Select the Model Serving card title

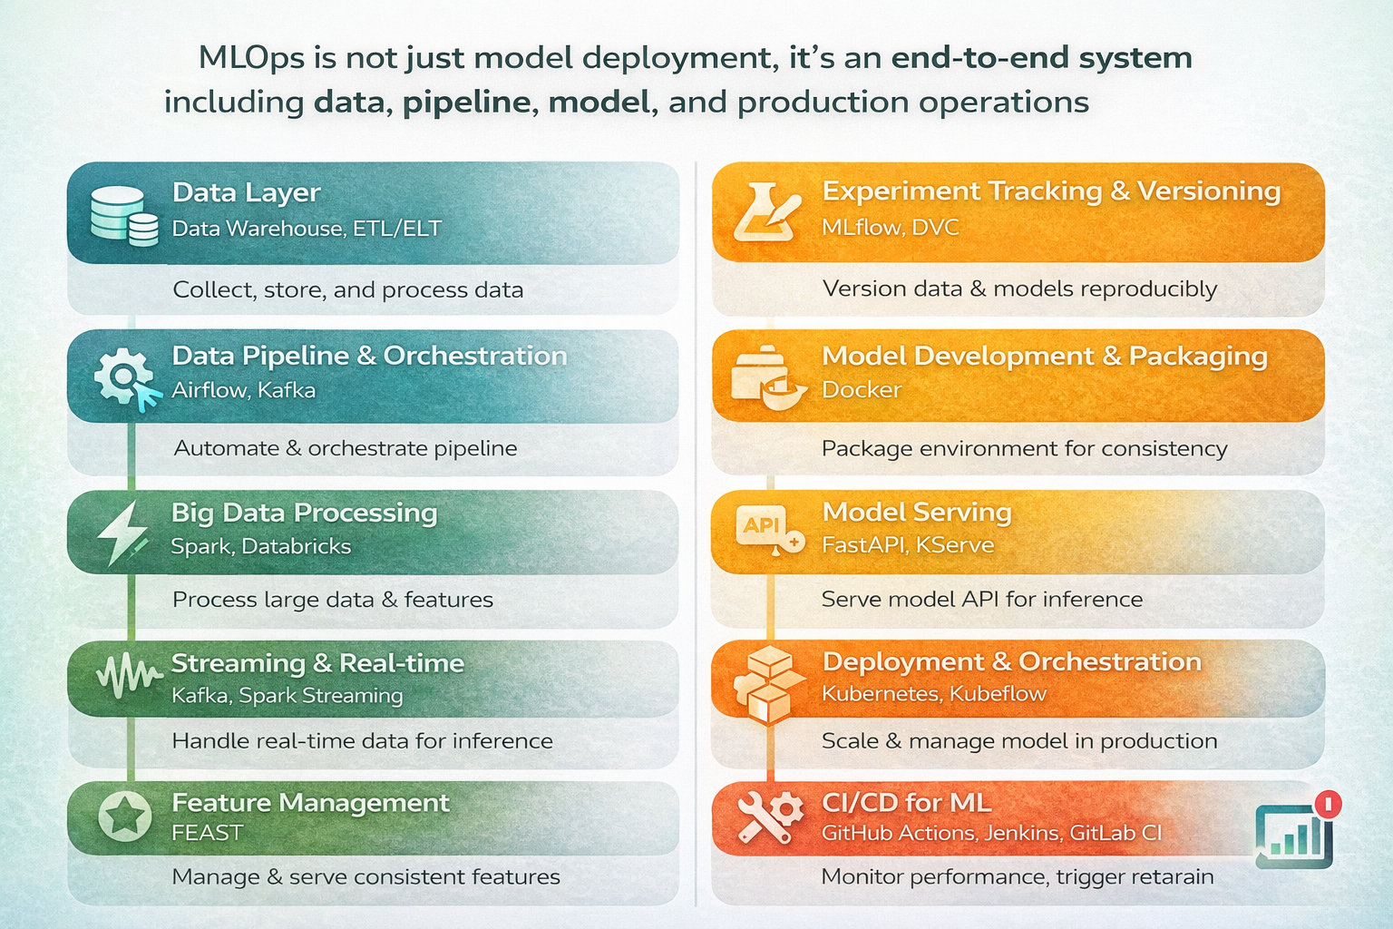coord(916,512)
